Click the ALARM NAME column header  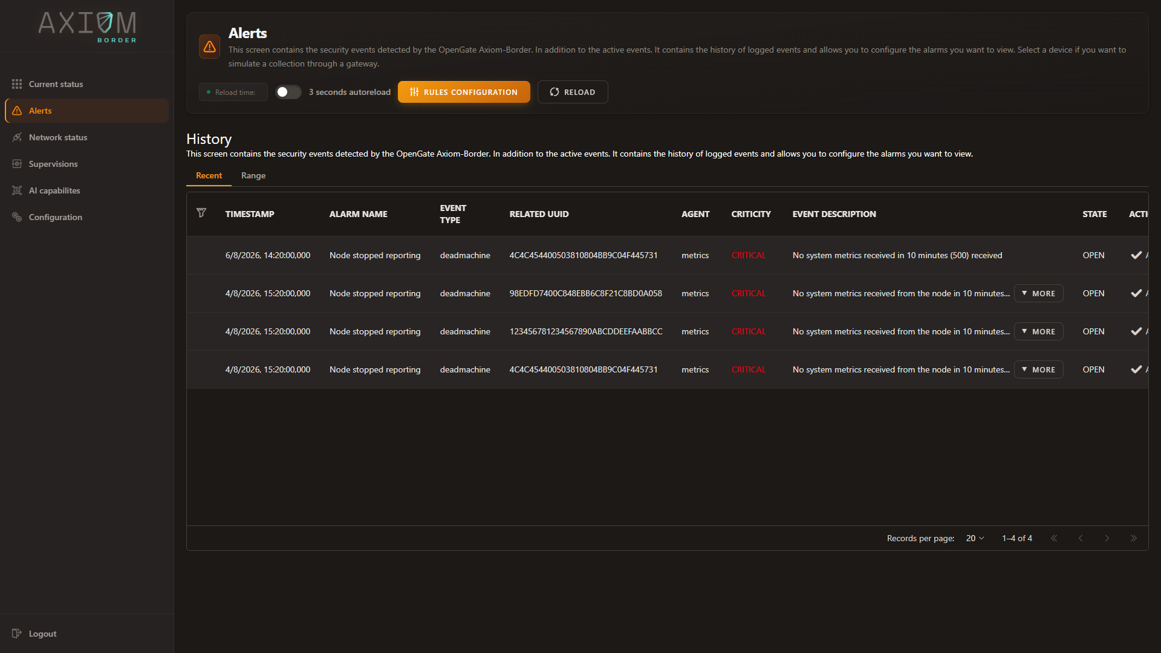(x=359, y=214)
